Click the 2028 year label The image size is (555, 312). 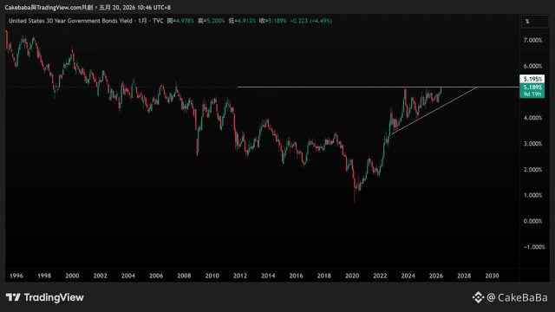coord(464,276)
